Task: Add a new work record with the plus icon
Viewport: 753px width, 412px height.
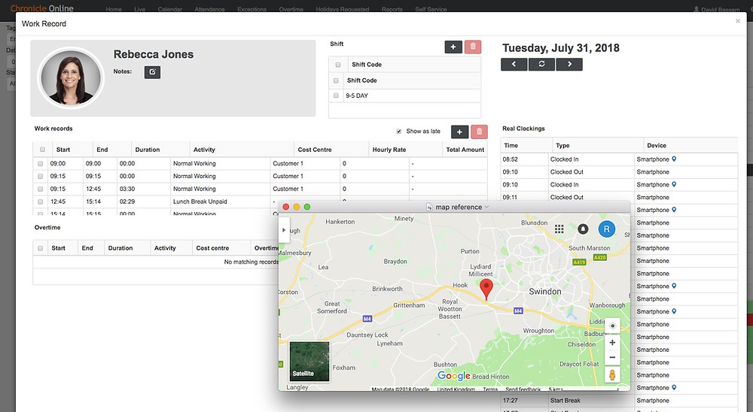Action: 459,132
